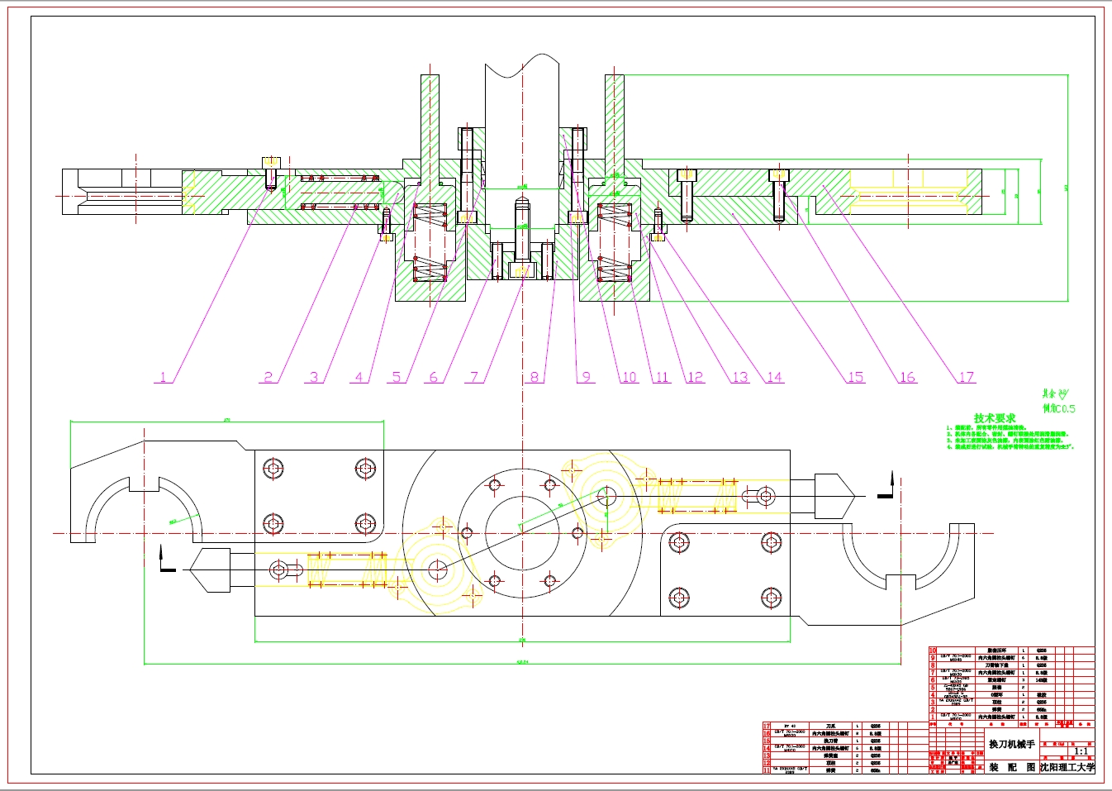Screen dimensions: 1112x791
Task: Click part balloon number 3
Action: click(x=314, y=377)
